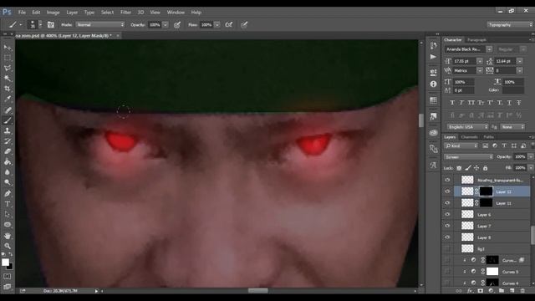
Task: Select the Healing Brush tool
Action: pyautogui.click(x=8, y=110)
